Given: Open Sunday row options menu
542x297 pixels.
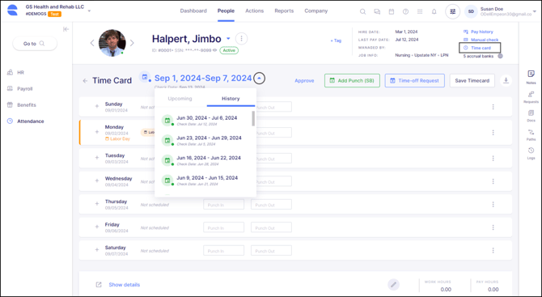Looking at the screenshot, I should [x=493, y=107].
